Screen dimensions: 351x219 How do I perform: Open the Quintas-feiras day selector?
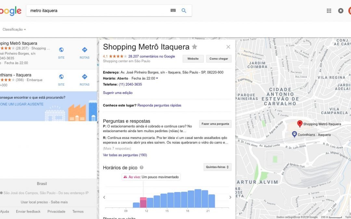pyautogui.click(x=217, y=167)
